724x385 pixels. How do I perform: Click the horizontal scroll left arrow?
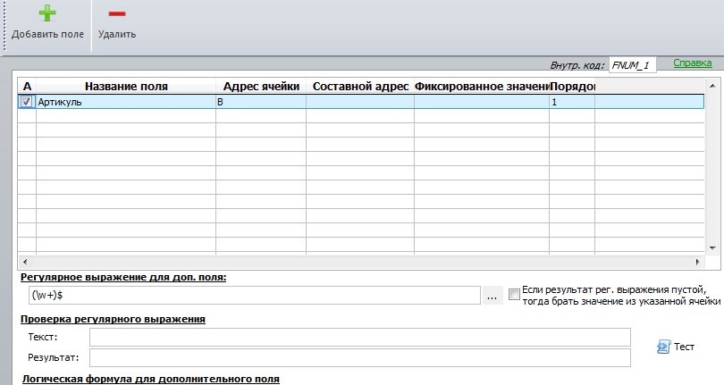click(24, 262)
